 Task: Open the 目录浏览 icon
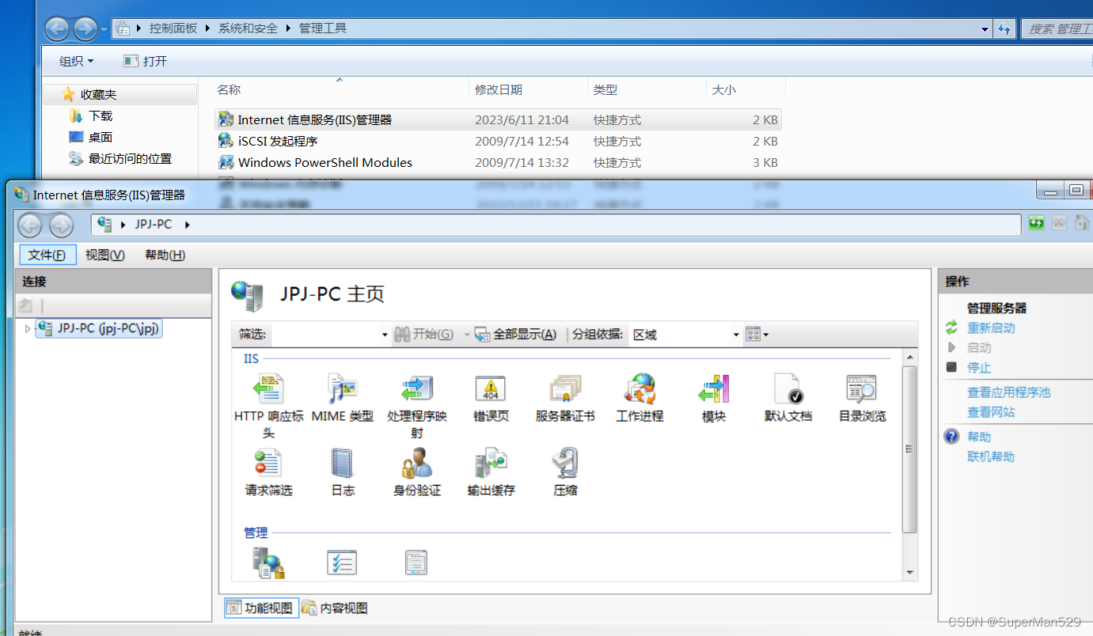pos(862,389)
